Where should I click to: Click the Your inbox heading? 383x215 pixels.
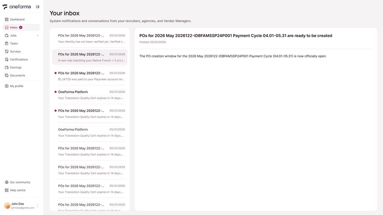[x=65, y=13]
